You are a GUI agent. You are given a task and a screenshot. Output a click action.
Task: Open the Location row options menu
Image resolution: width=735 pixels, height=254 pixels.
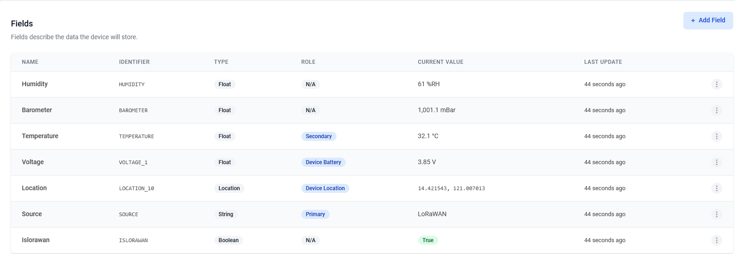point(716,188)
